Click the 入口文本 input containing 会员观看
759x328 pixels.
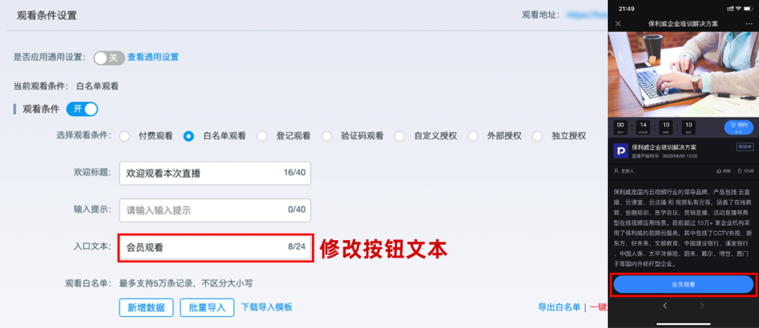tap(214, 247)
